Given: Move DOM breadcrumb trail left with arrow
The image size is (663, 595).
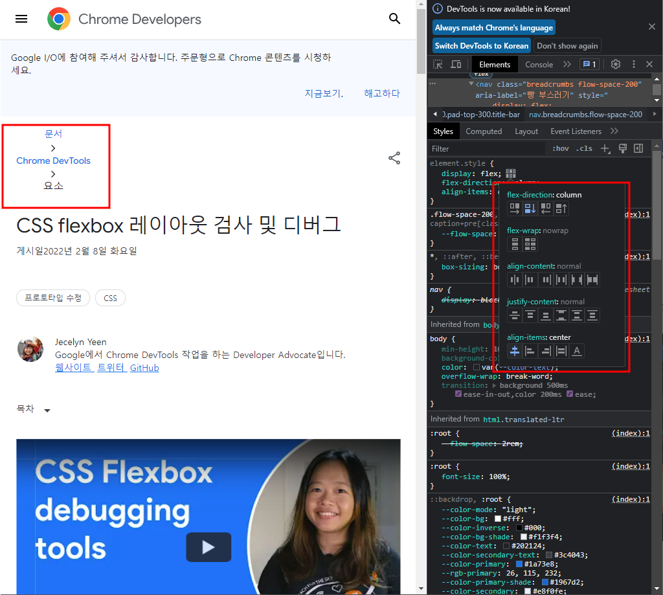Looking at the screenshot, I should pos(435,114).
